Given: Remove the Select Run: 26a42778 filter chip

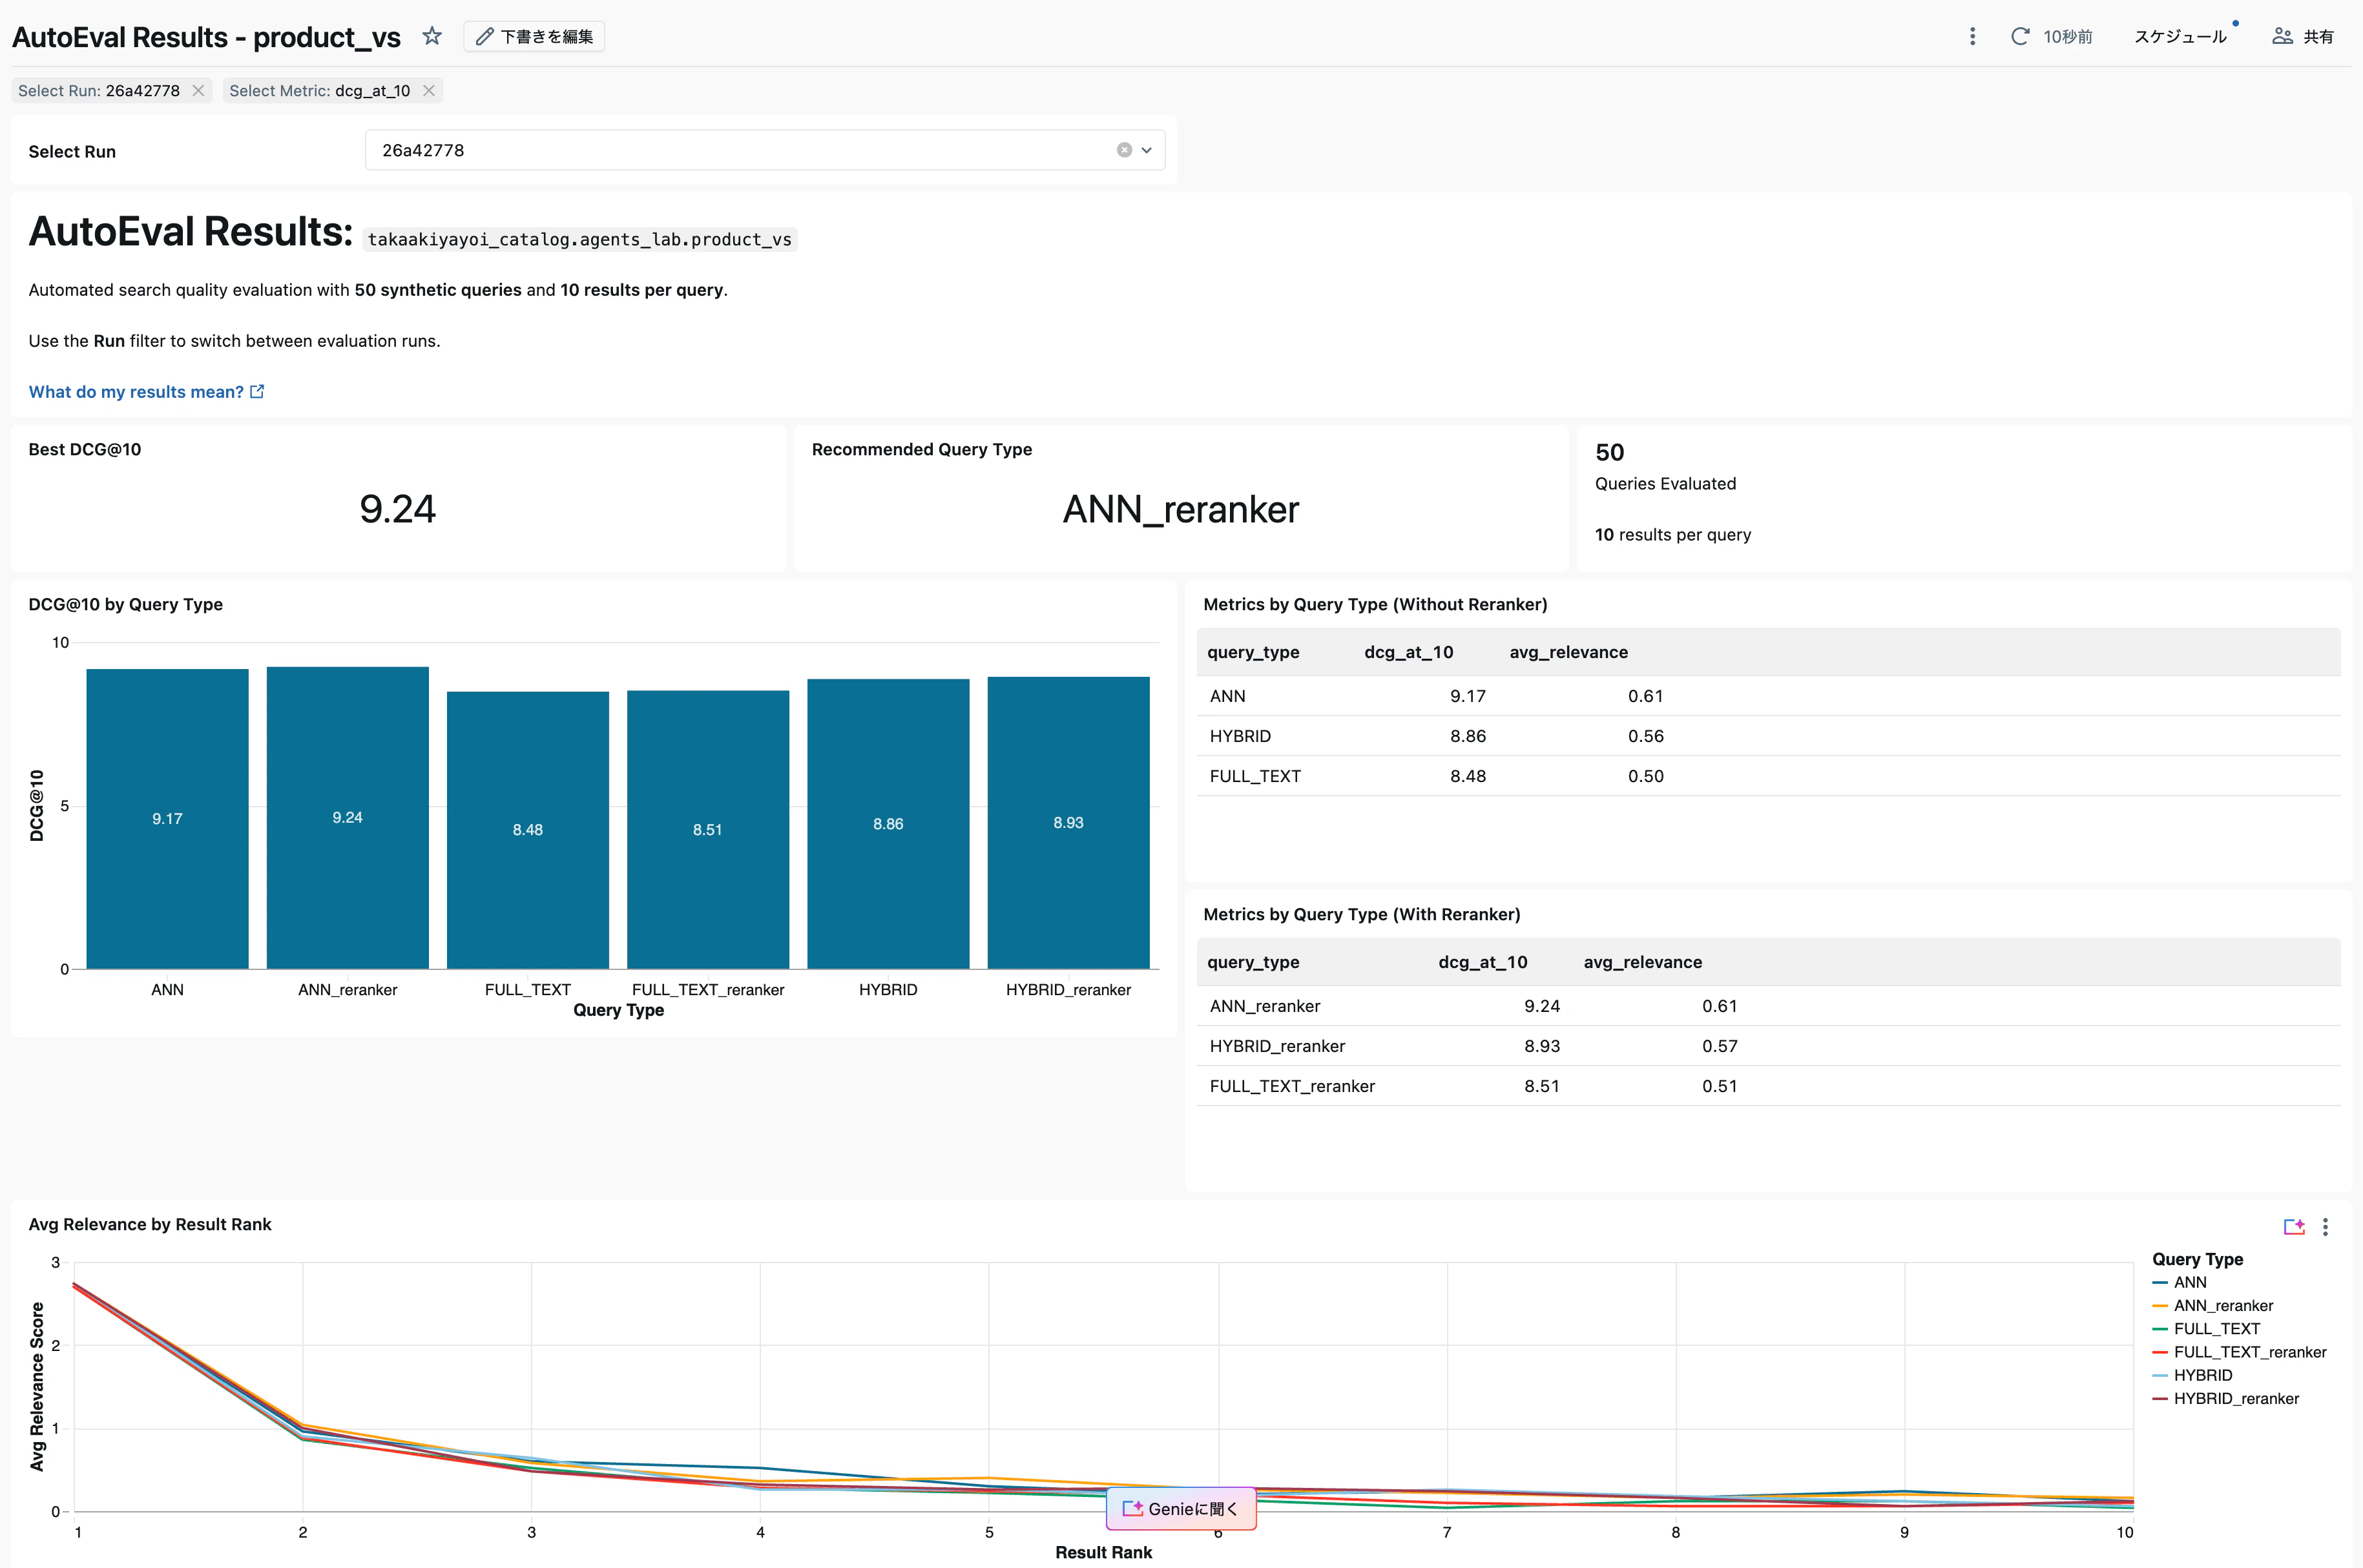Looking at the screenshot, I should tap(198, 90).
